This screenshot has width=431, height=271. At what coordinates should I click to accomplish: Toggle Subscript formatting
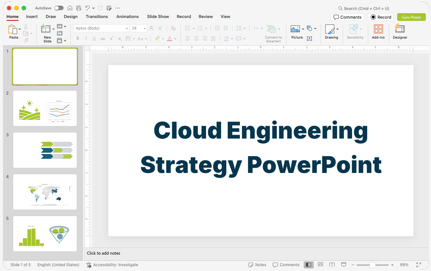(120, 39)
